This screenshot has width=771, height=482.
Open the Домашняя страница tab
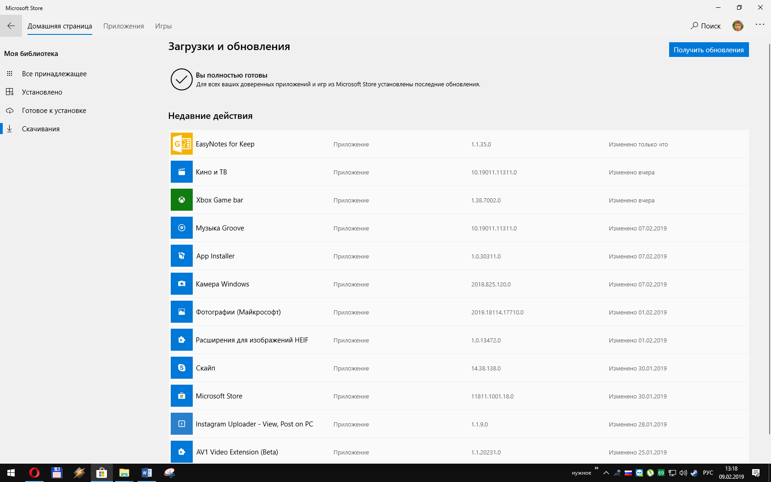pyautogui.click(x=60, y=26)
